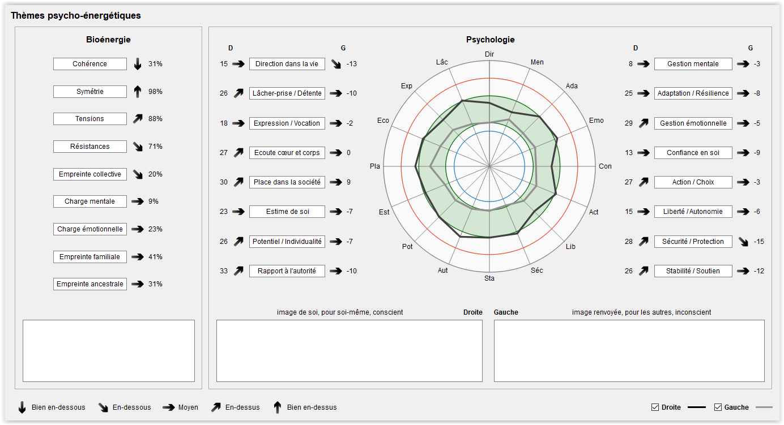This screenshot has height=425, width=784.
Task: Click the arrow icon beside Tensions 88%
Action: pyautogui.click(x=138, y=119)
